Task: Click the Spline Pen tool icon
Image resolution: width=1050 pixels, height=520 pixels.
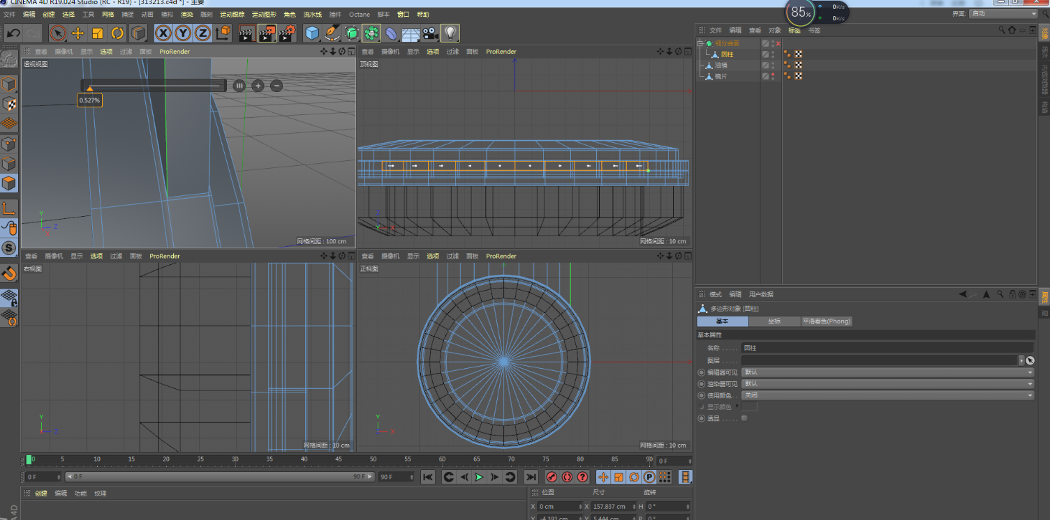Action: pos(332,33)
